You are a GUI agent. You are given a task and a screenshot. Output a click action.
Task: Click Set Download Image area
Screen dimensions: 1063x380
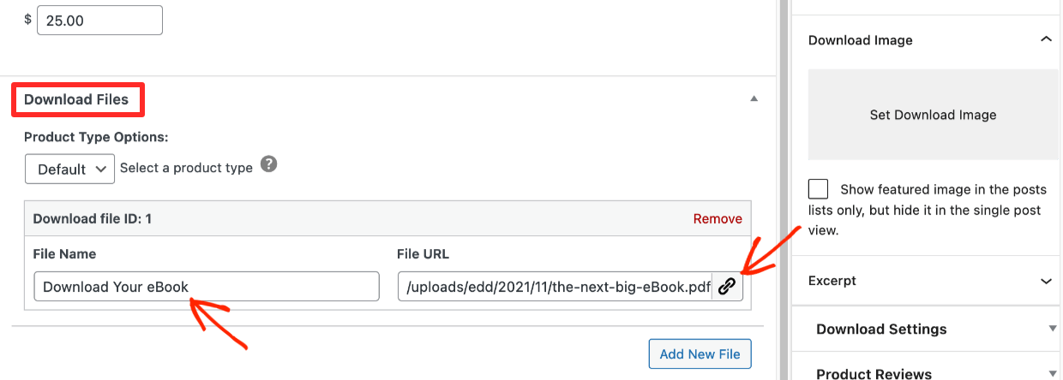933,115
